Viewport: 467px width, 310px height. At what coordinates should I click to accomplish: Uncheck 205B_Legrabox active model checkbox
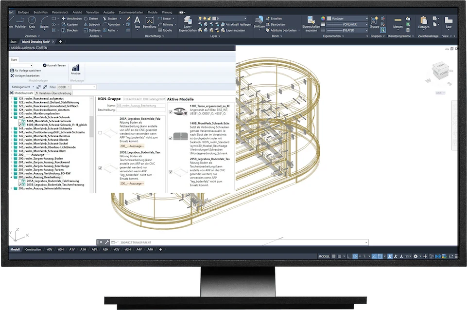pos(171,172)
